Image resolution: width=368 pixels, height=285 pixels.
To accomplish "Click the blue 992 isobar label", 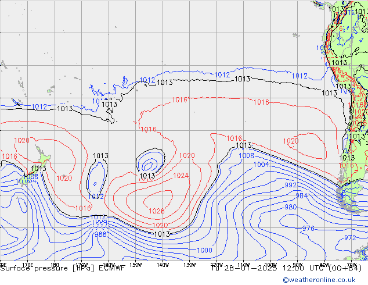I will (291, 185).
